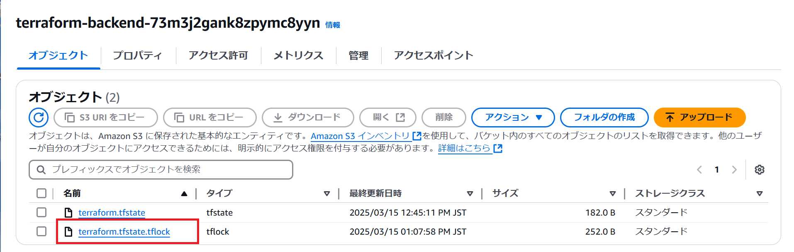Go to next page arrow
Image resolution: width=794 pixels, height=252 pixels.
tap(734, 170)
